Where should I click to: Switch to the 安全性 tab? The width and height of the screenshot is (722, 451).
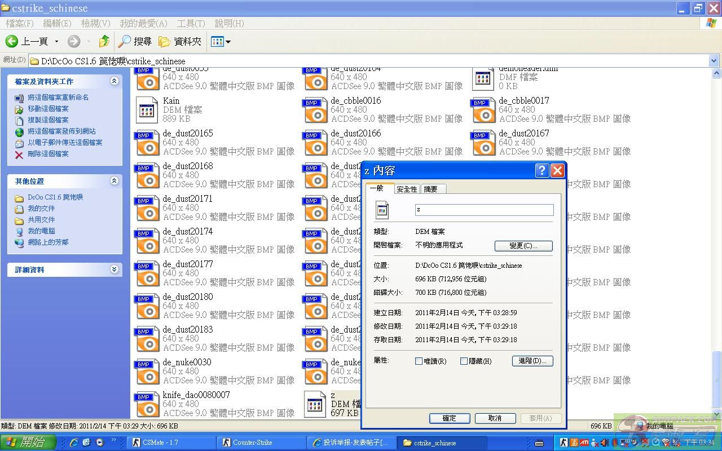[407, 189]
